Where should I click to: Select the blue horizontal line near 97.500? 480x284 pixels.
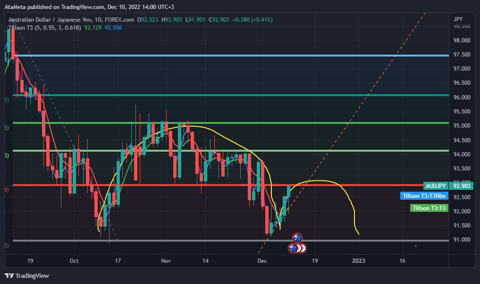pos(231,56)
